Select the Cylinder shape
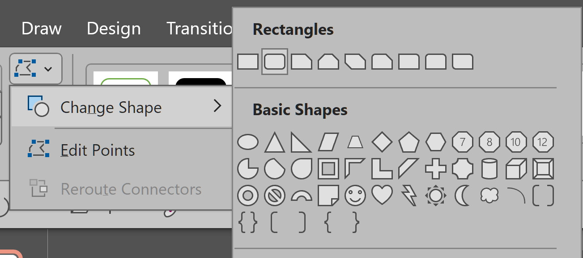Image resolution: width=583 pixels, height=258 pixels. coord(489,169)
